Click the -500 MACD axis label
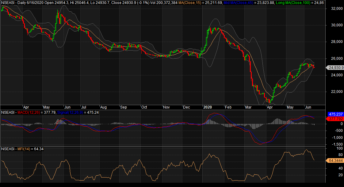This screenshot has height=187, width=344. coord(339,131)
